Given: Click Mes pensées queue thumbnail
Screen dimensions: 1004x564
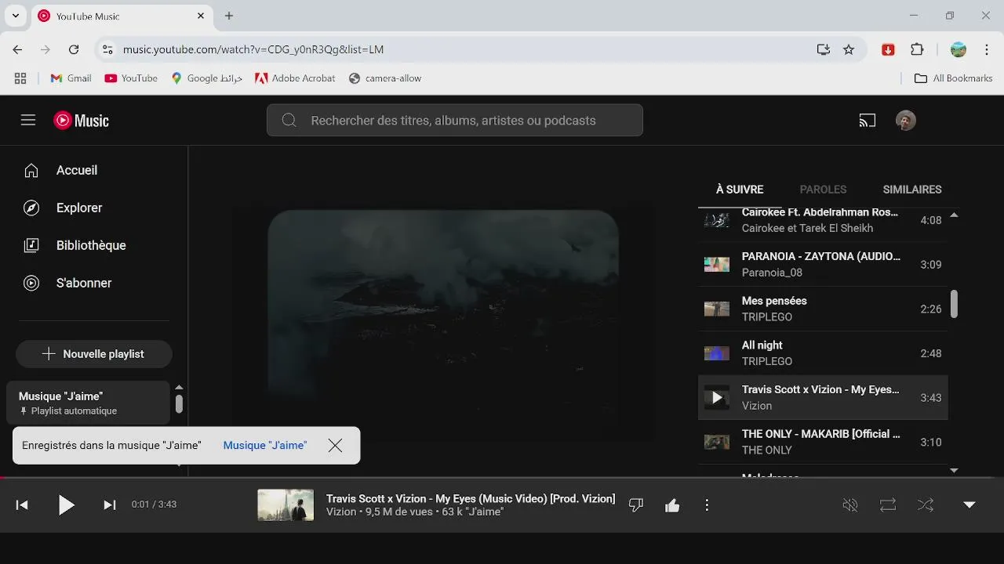Looking at the screenshot, I should (x=717, y=309).
